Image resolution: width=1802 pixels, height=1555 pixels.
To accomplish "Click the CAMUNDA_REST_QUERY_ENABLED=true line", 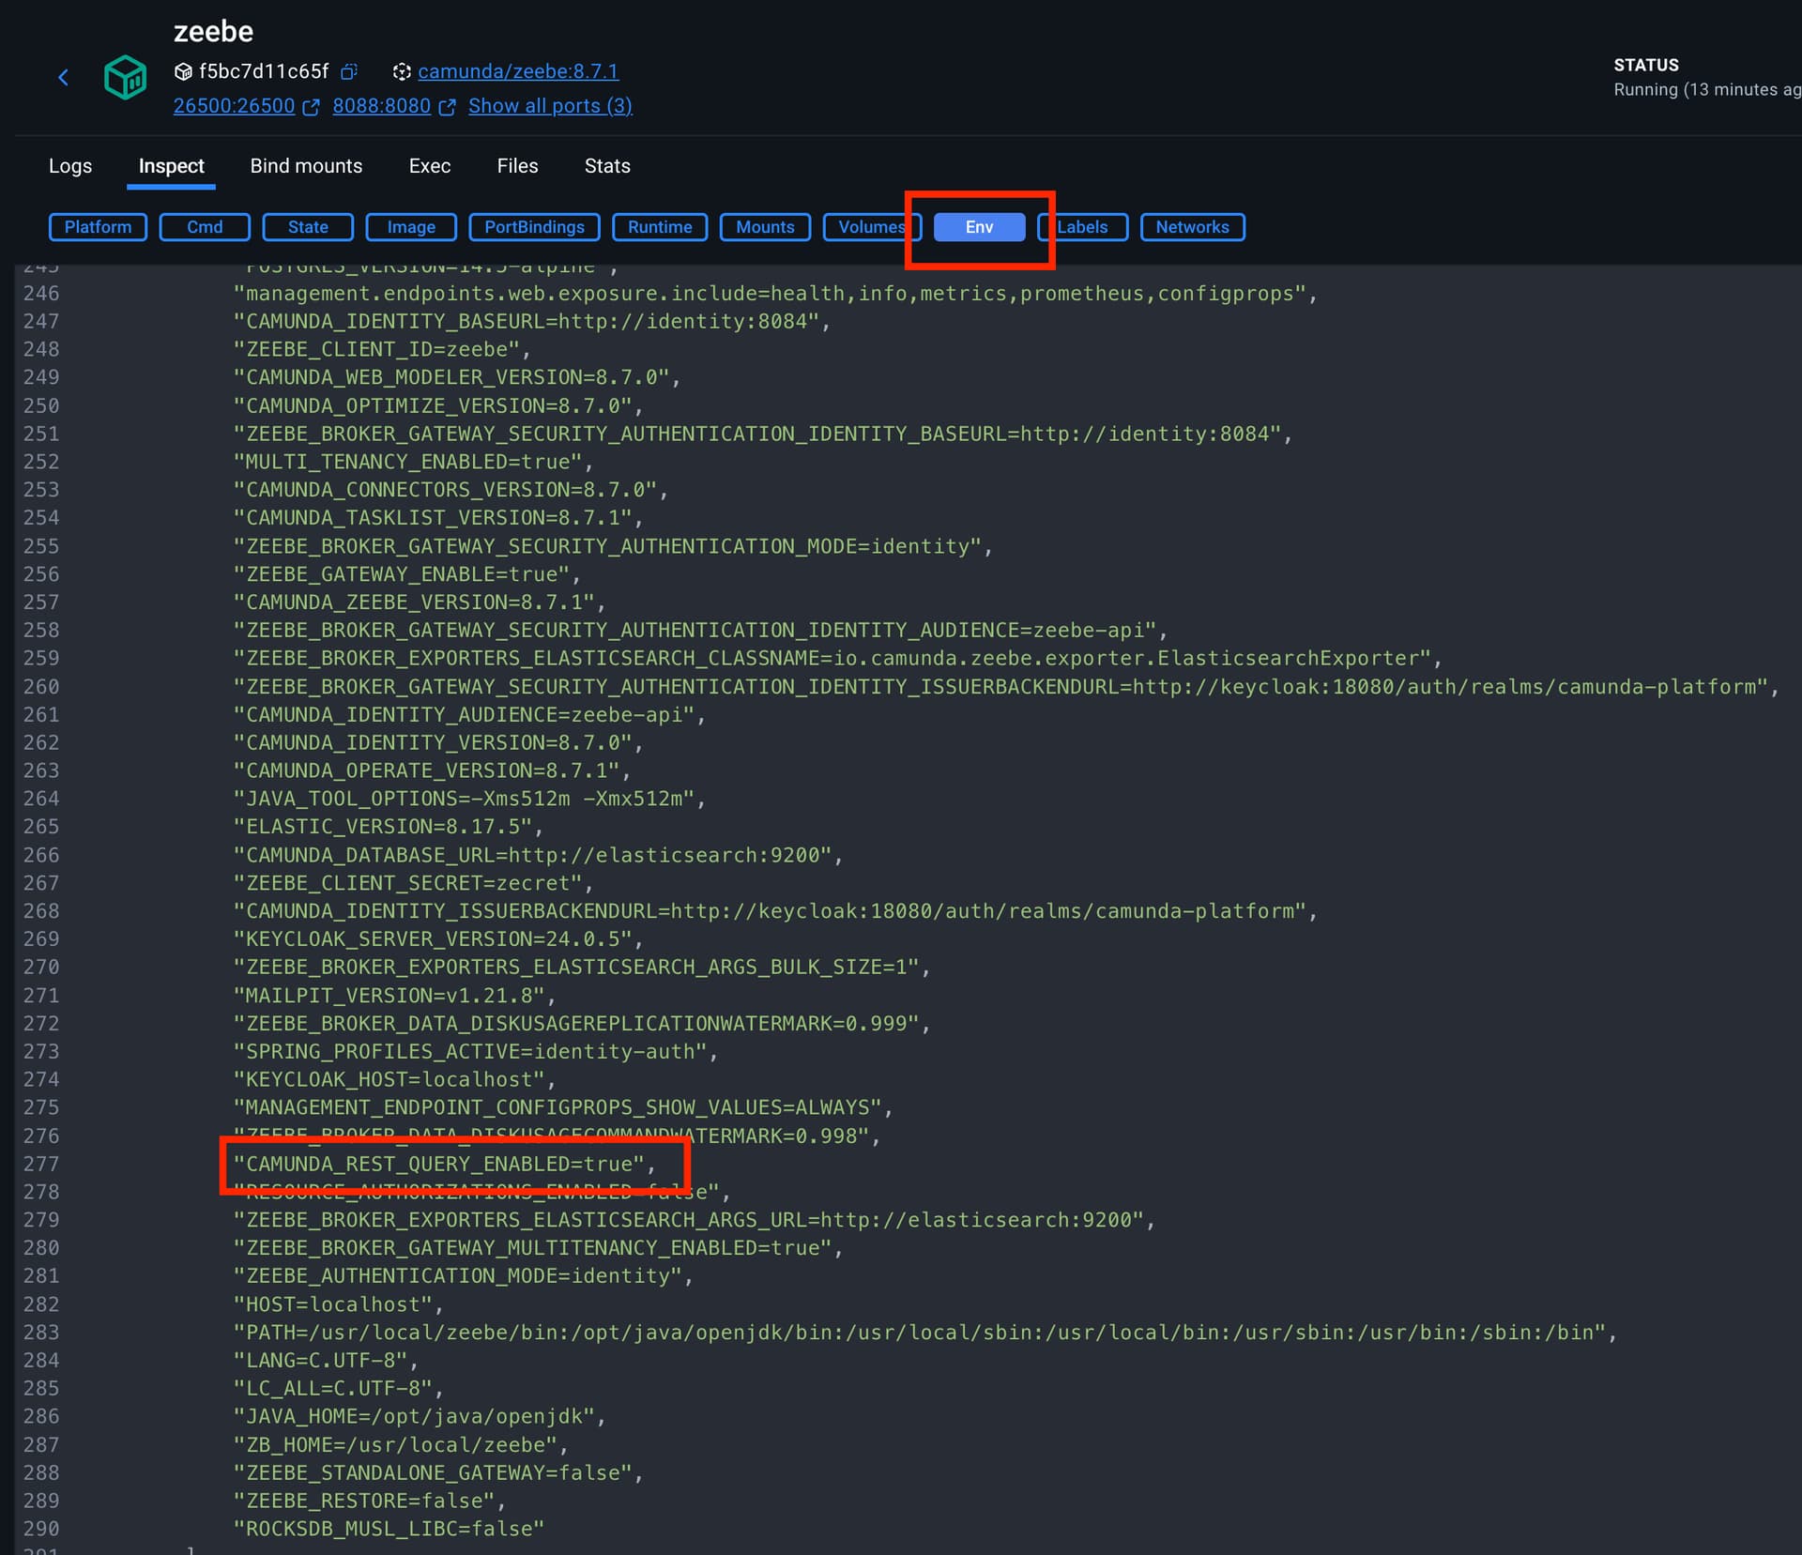I will click(445, 1165).
